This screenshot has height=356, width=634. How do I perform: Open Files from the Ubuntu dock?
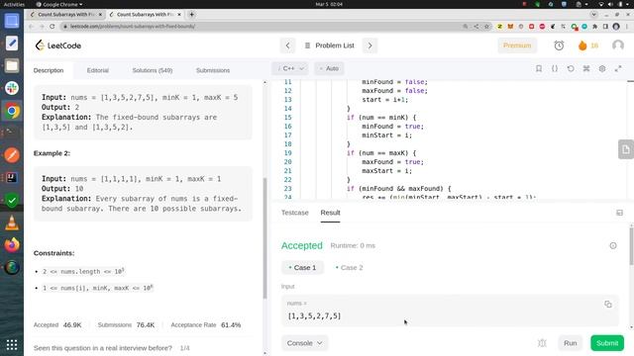pos(12,65)
